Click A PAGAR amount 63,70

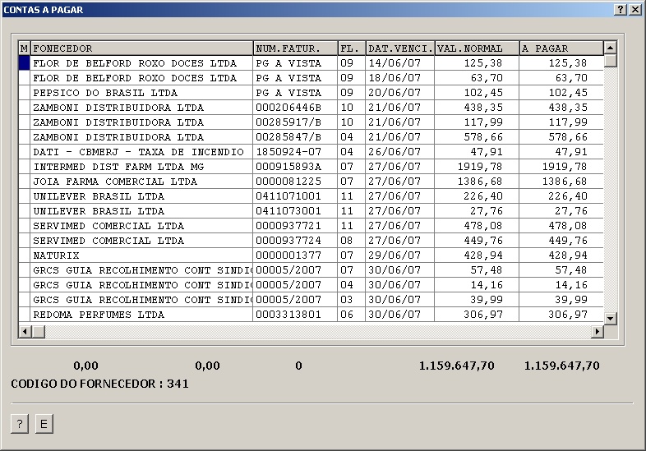(571, 78)
